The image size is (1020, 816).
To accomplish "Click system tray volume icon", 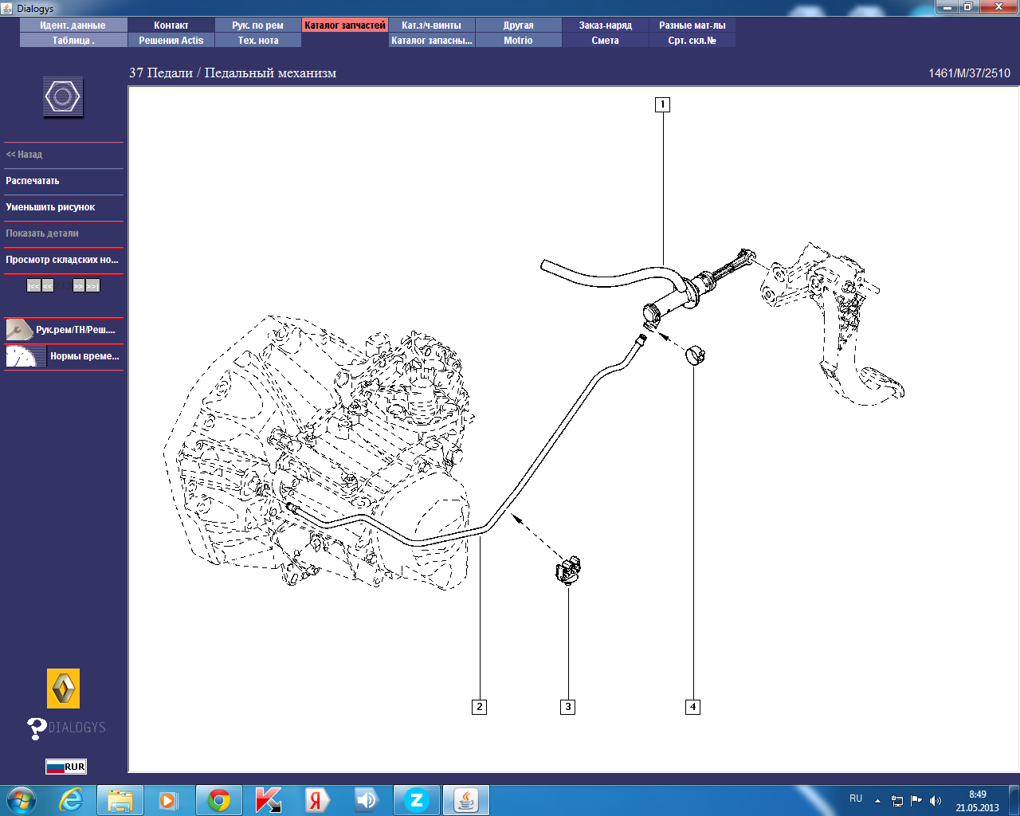I will 936,801.
